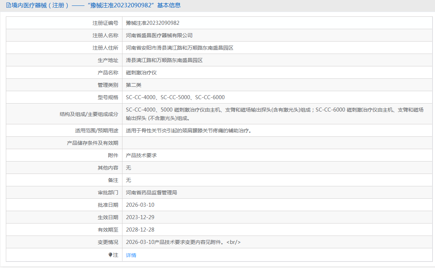435x268 pixels.
Task: Click the 生产地址 value 滑县漓江路和万顺路东南盛昌园区
Action: 164,60
